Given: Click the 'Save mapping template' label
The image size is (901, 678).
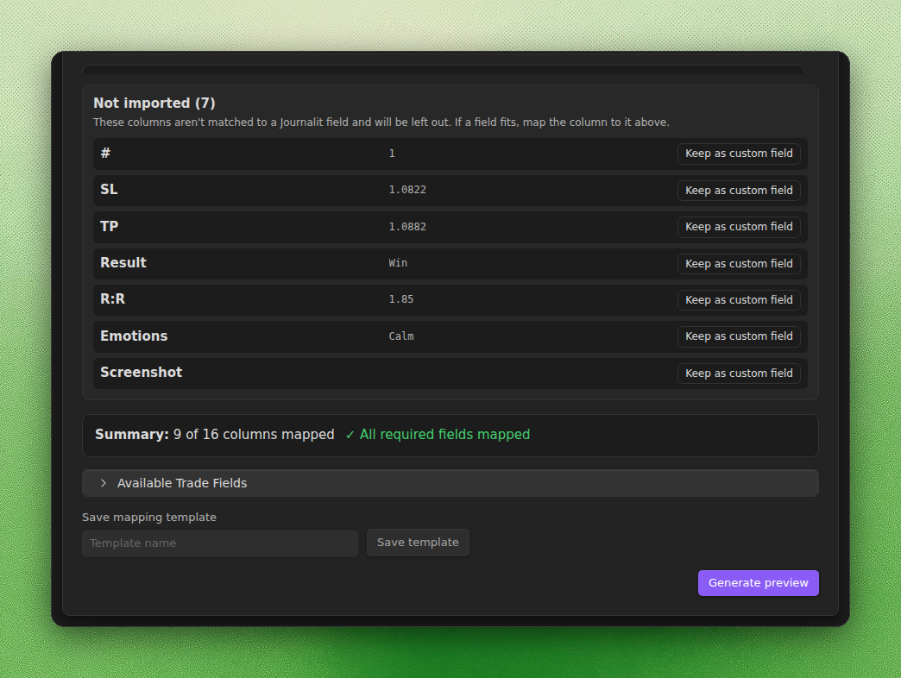Looking at the screenshot, I should [149, 518].
